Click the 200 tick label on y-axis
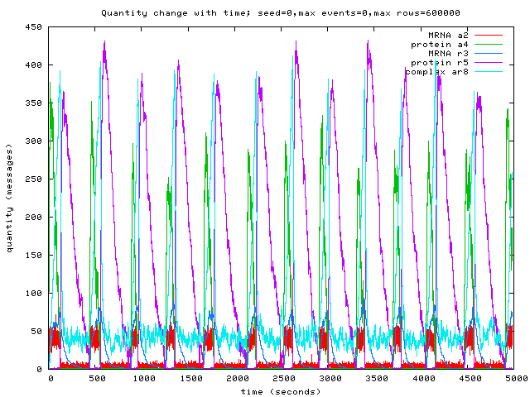This screenshot has width=530, height=397. 35,217
